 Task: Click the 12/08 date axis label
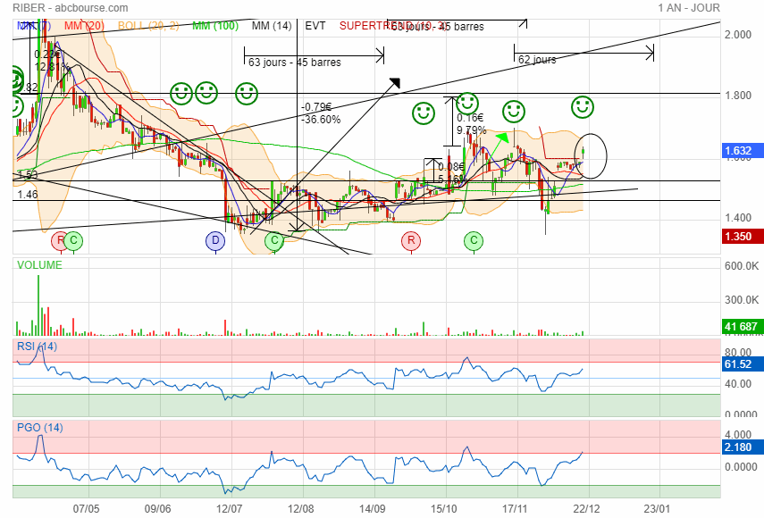pyautogui.click(x=301, y=509)
